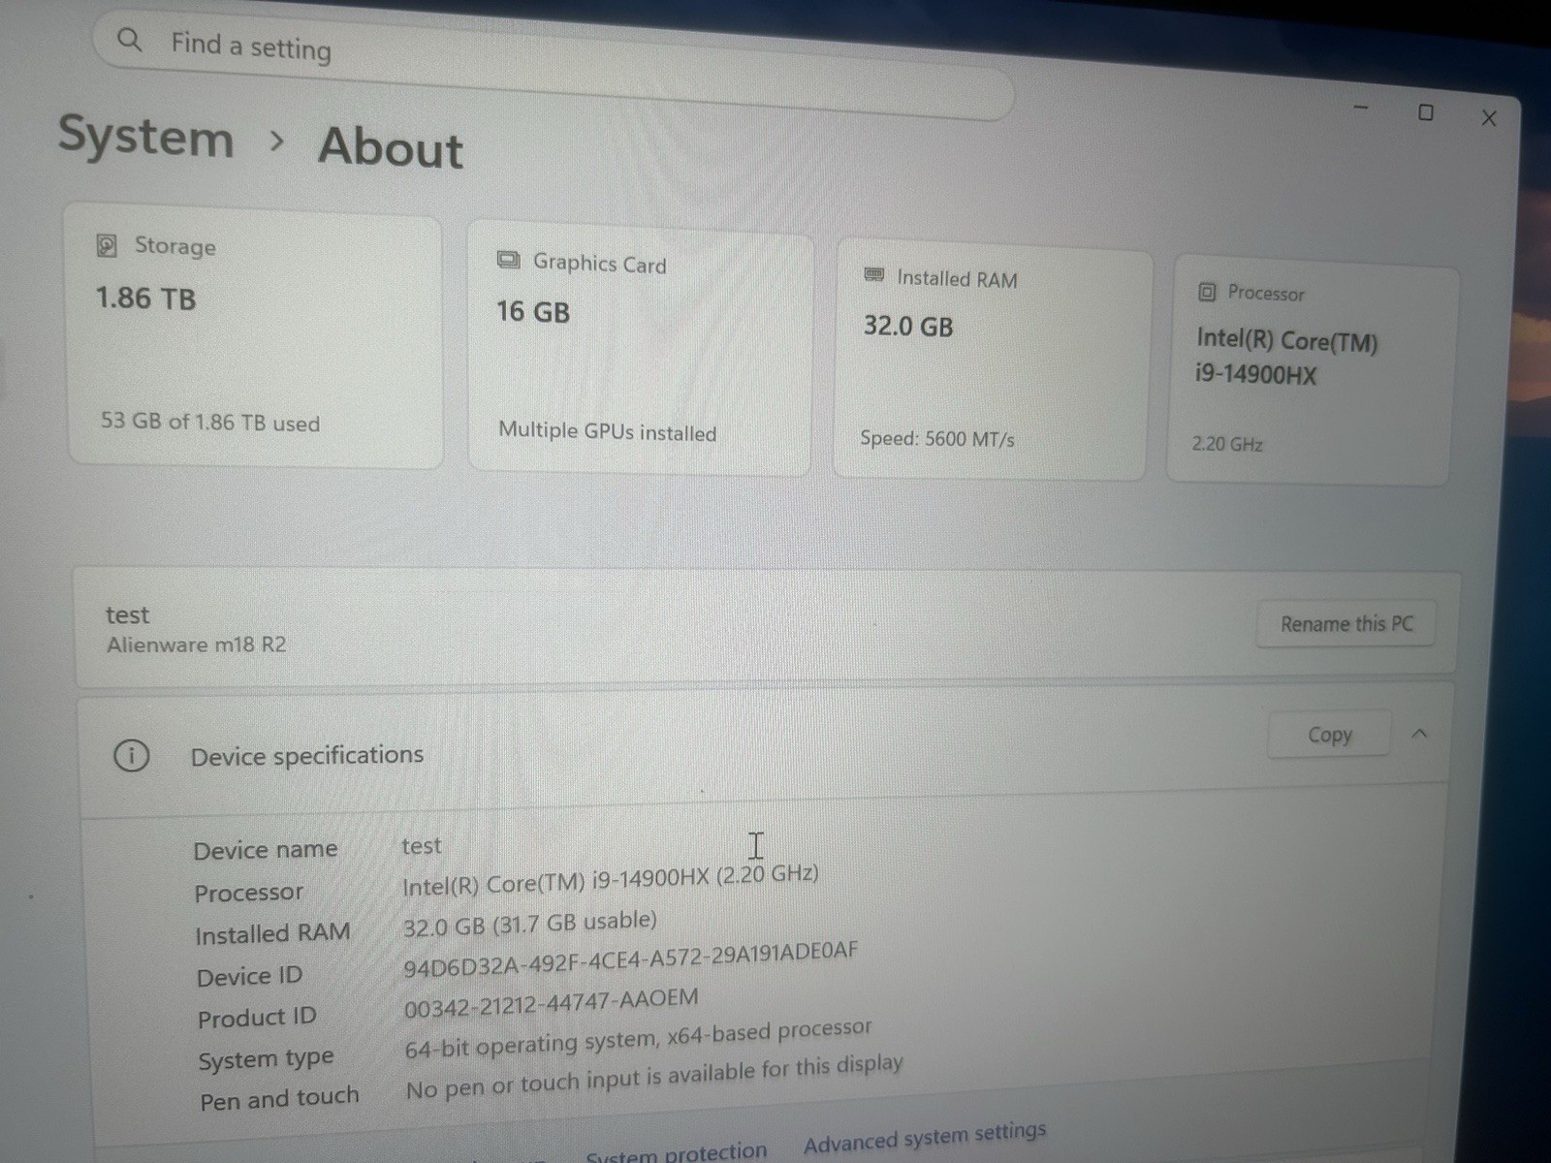This screenshot has width=1551, height=1163.
Task: Click the Device specifications info icon
Action: 132,755
